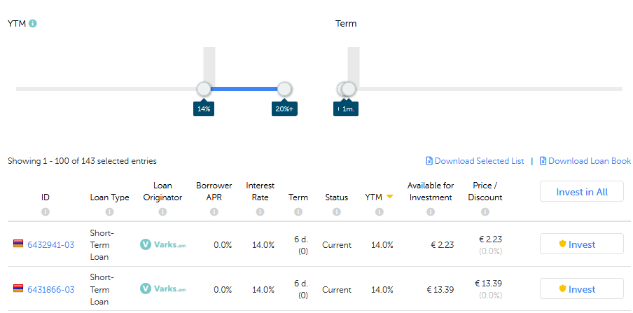Click the YTM slider 14% minimum handle
633x313 pixels.
tap(204, 89)
